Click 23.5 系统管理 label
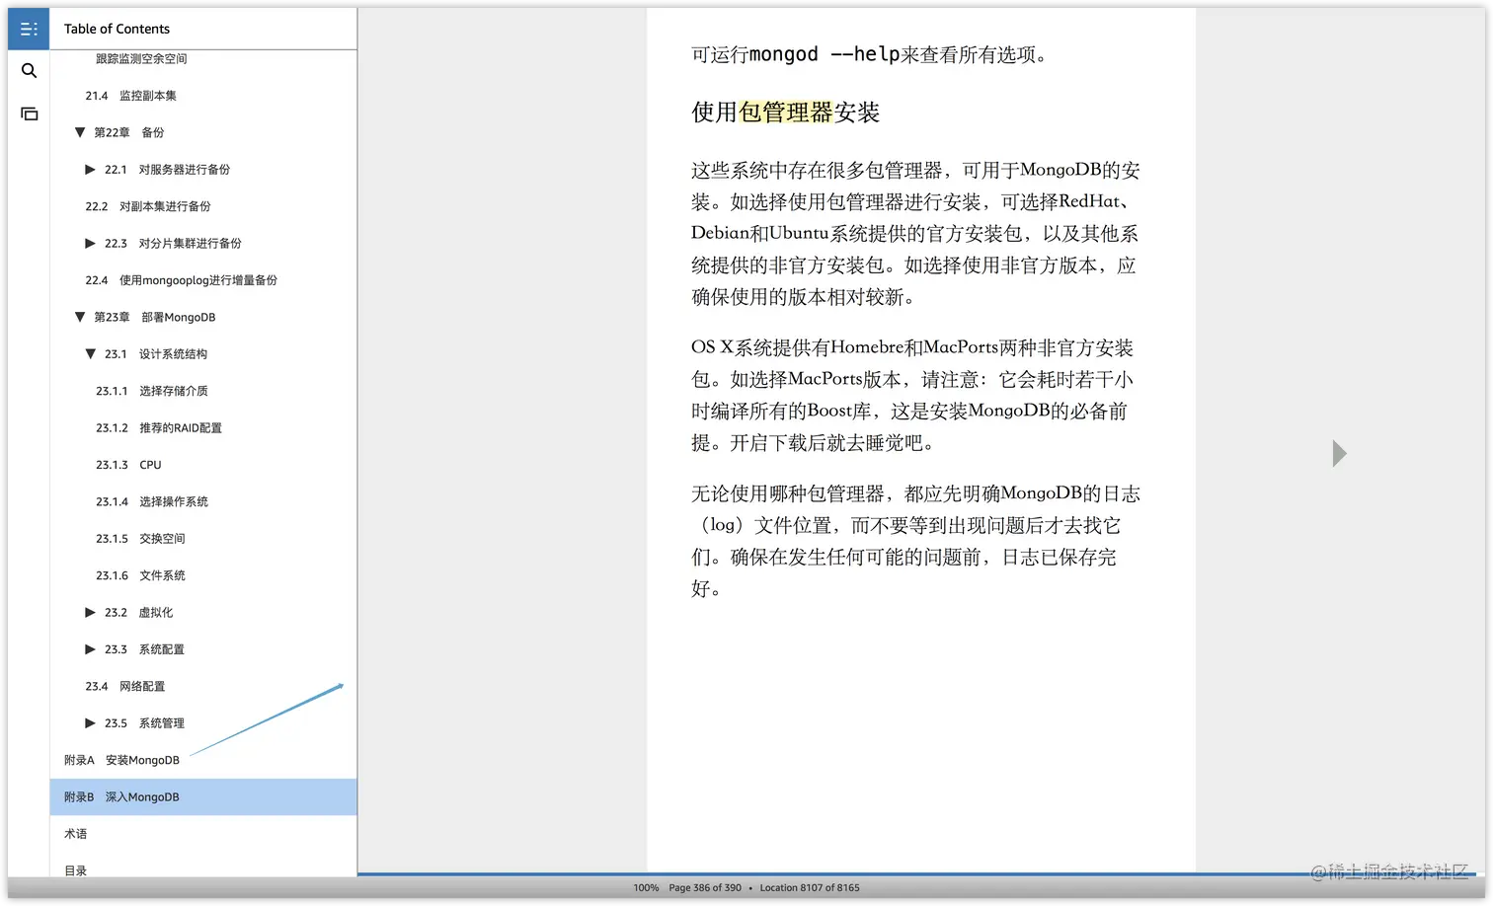This screenshot has width=1493, height=906. (144, 723)
